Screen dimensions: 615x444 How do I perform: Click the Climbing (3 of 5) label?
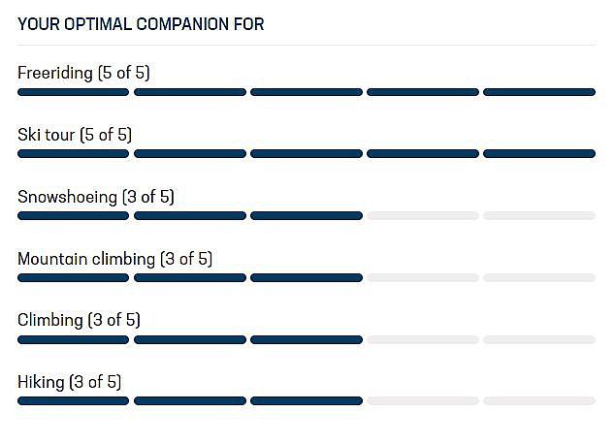coord(79,320)
